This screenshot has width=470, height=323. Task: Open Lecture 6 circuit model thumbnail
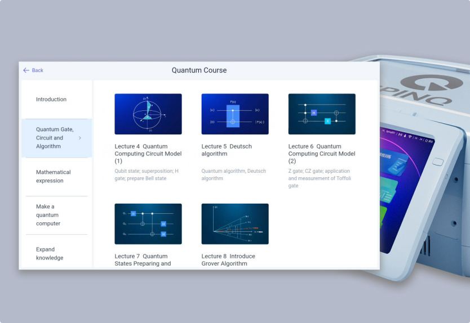(x=322, y=114)
